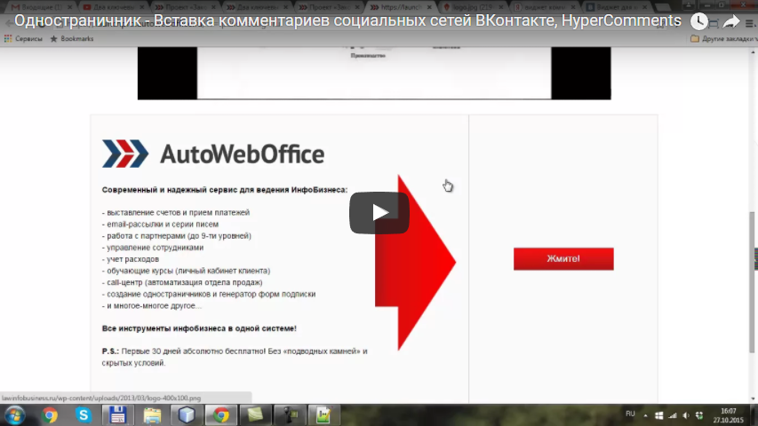
Task: Open the green chart app in taskbar
Action: (323, 415)
